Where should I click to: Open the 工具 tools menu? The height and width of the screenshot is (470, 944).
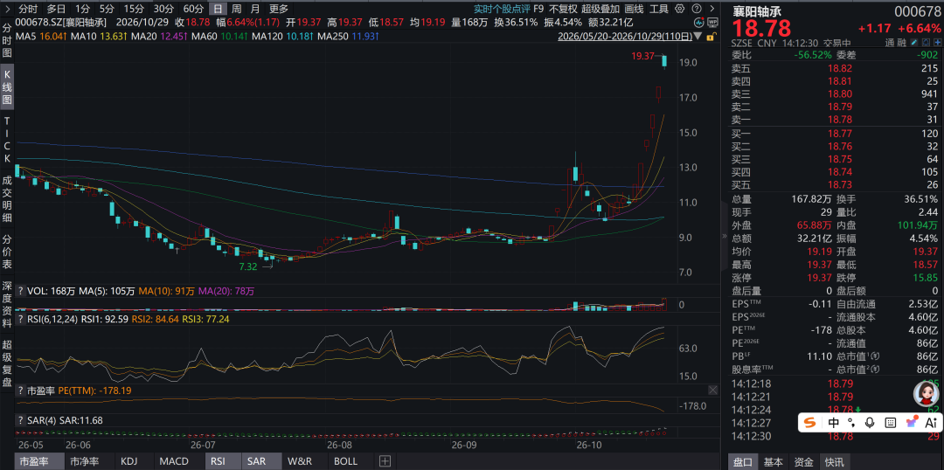point(659,9)
